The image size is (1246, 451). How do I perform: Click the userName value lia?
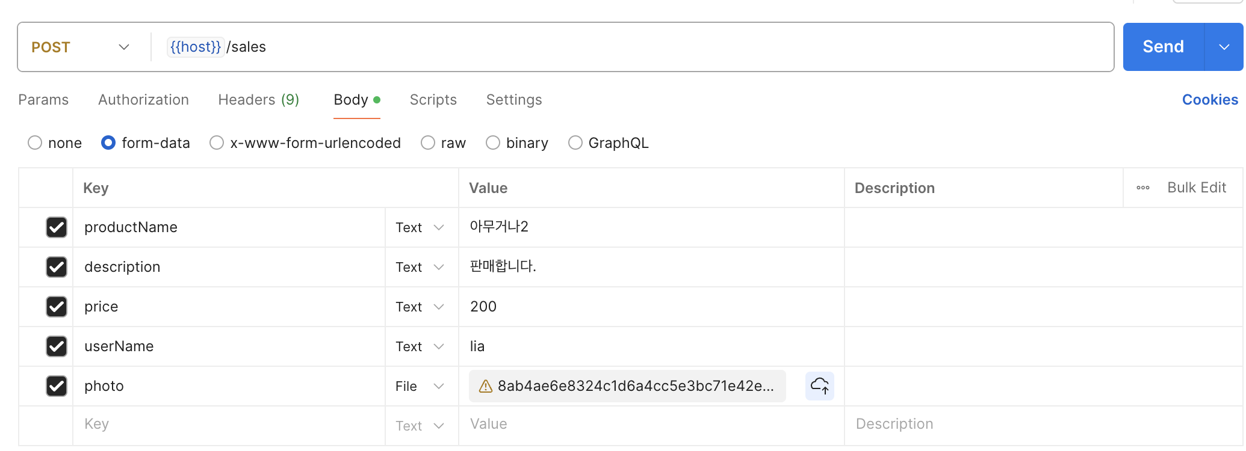click(651, 346)
